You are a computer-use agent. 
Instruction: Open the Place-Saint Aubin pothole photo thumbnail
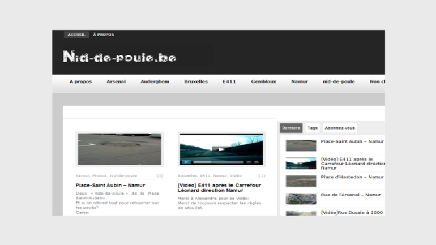(x=119, y=149)
